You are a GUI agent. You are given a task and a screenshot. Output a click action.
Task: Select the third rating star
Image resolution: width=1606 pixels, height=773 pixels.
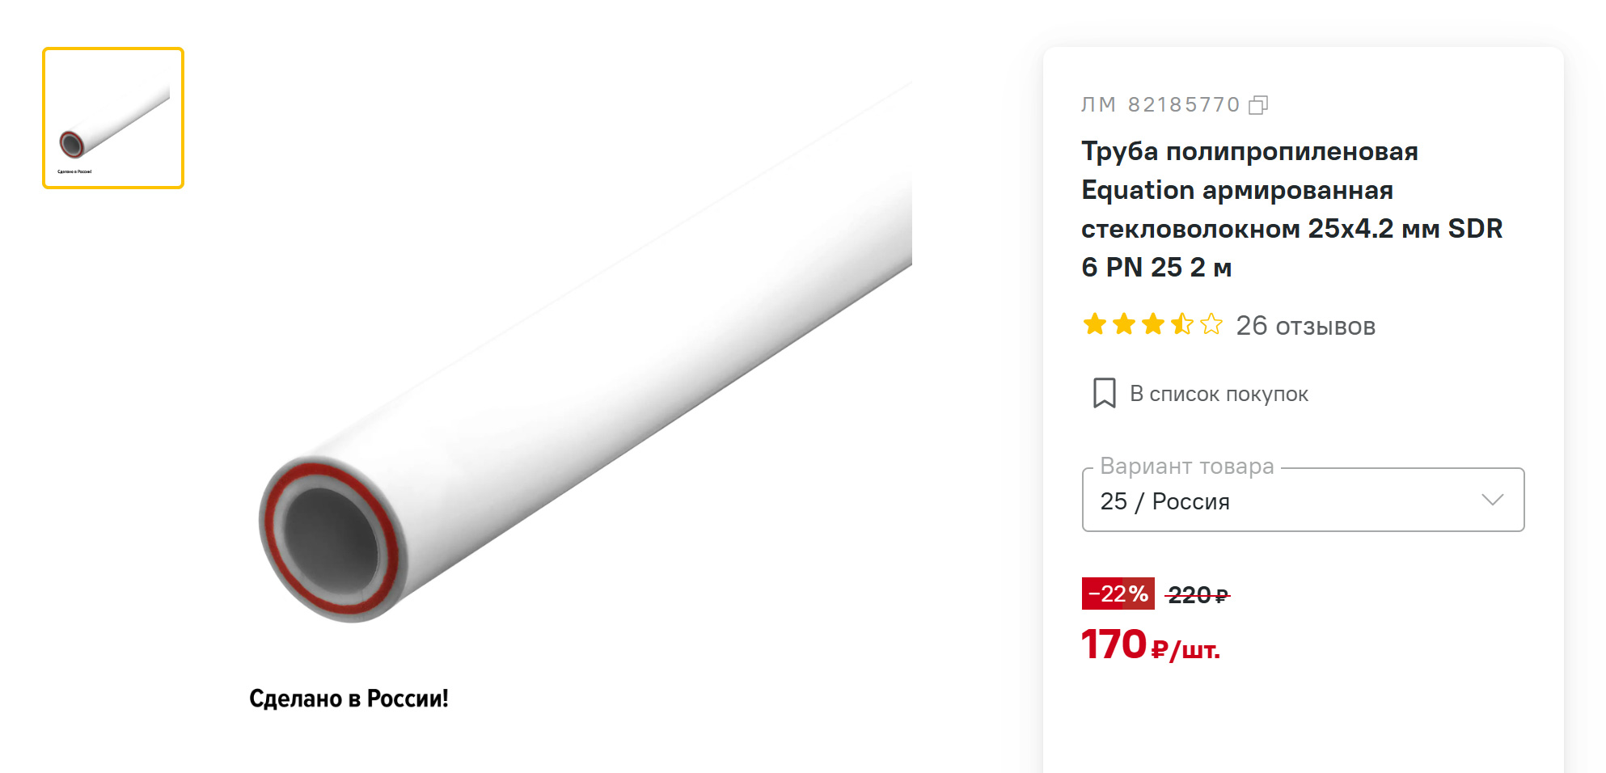pyautogui.click(x=1153, y=324)
